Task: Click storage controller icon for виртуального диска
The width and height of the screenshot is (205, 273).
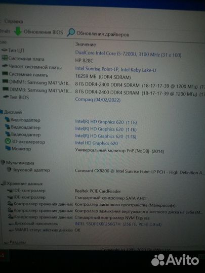Action: tap(11, 210)
